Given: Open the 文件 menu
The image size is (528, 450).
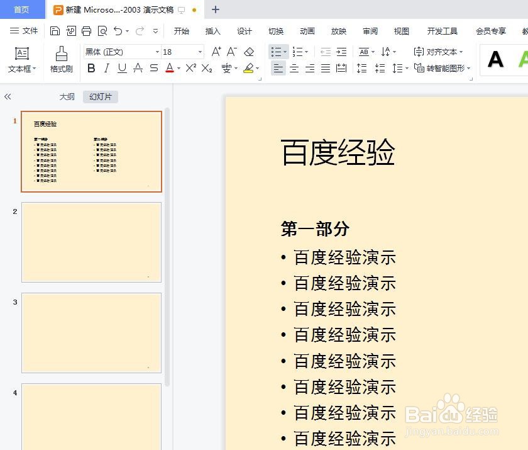Looking at the screenshot, I should (x=24, y=31).
